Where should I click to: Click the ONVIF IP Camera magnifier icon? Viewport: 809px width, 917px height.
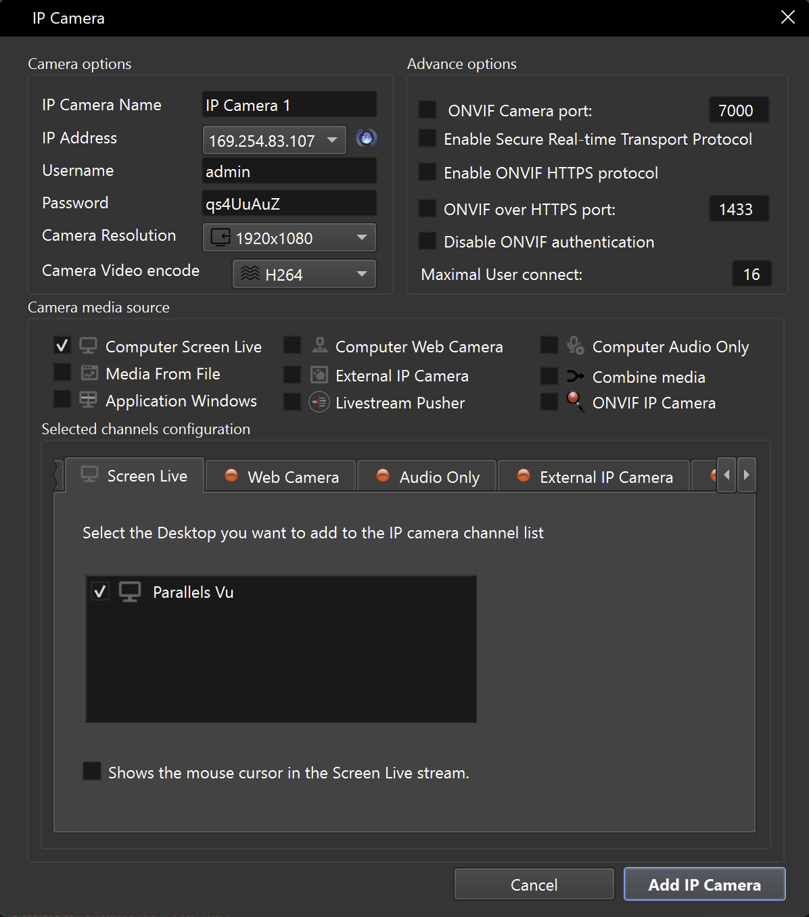pos(575,402)
